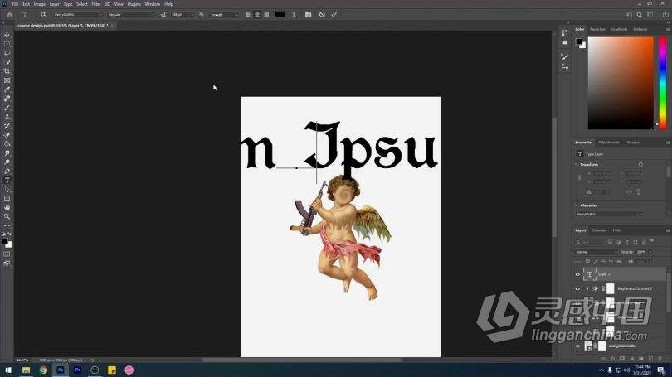Pick a color in the Color panel field
Image resolution: width=672 pixels, height=377 pixels.
621,83
